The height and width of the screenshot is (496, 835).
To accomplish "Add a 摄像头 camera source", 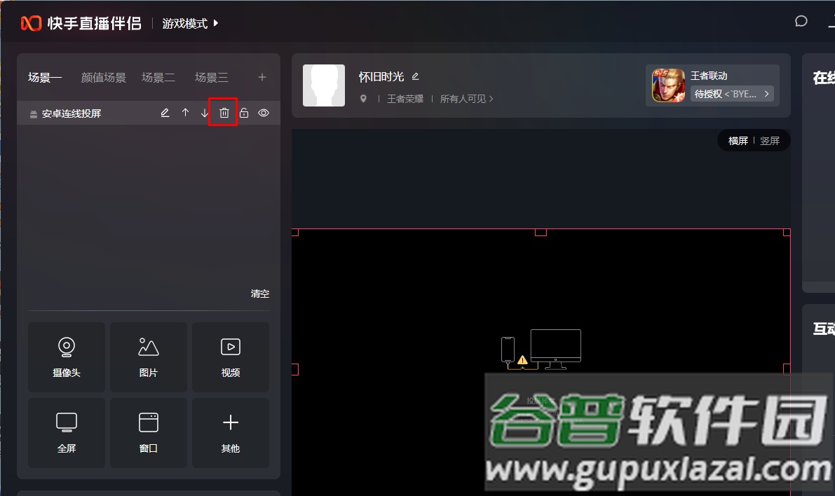I will [x=67, y=357].
